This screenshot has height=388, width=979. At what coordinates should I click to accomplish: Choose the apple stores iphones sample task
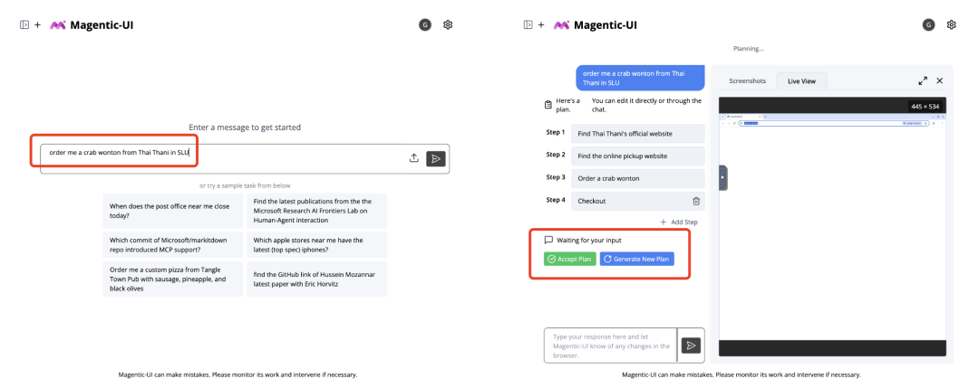tap(317, 245)
